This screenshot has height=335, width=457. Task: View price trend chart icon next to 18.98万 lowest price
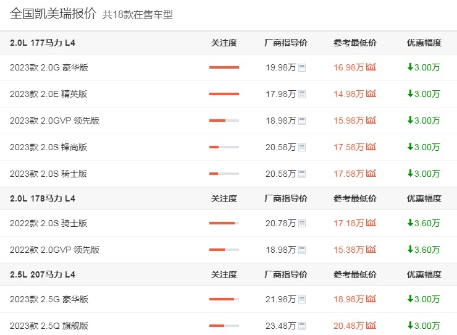coord(371,299)
